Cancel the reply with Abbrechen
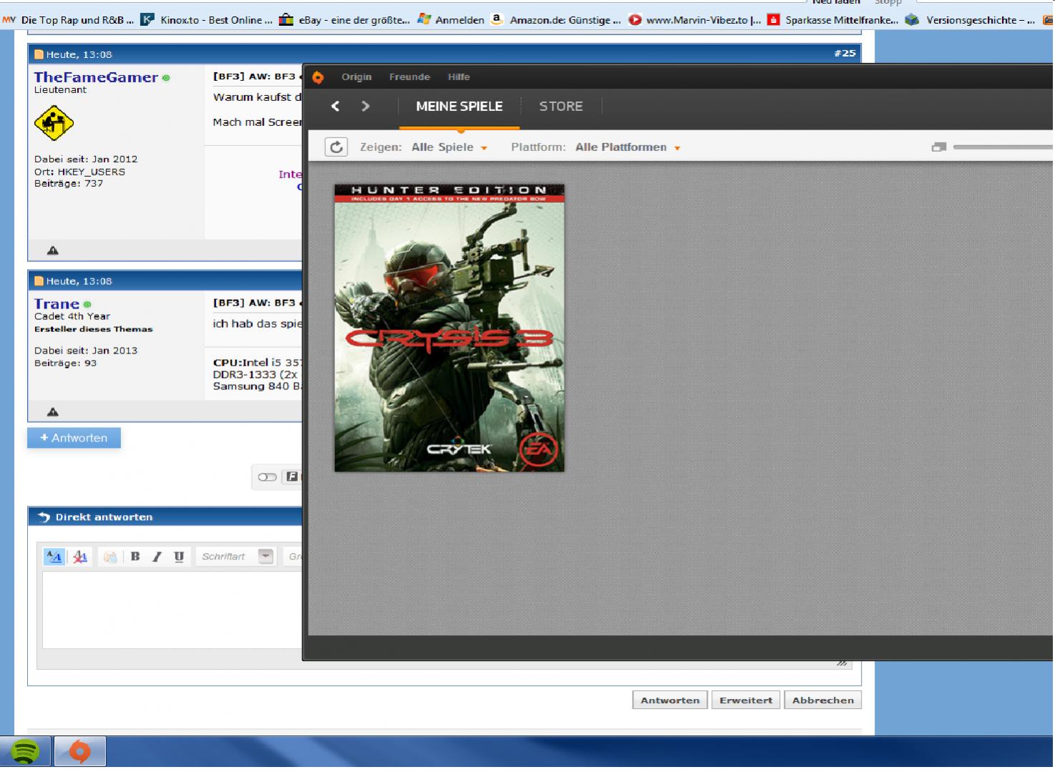 [822, 700]
